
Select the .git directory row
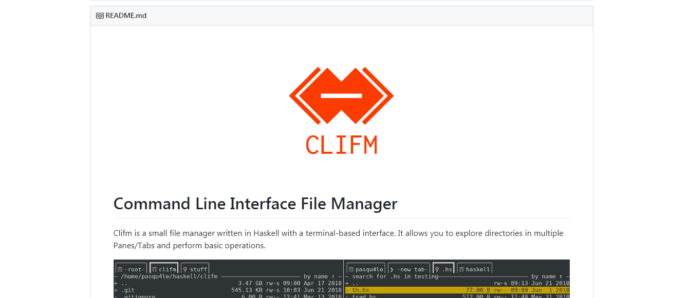point(228,290)
